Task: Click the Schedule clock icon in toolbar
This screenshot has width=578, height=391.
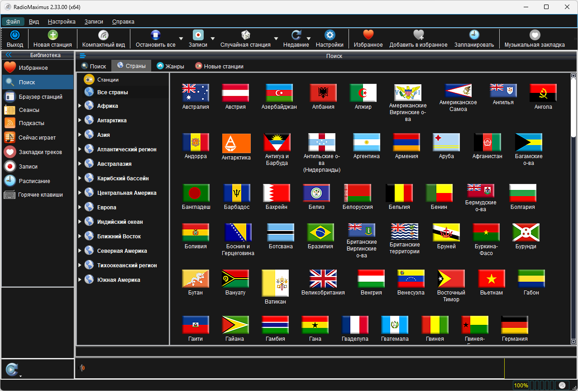Action: point(474,35)
